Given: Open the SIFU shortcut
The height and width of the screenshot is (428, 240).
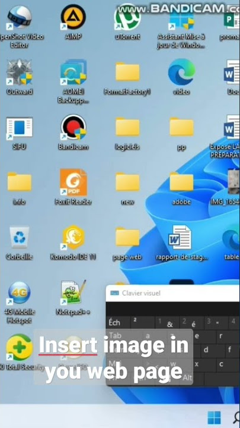Looking at the screenshot, I should tap(20, 127).
